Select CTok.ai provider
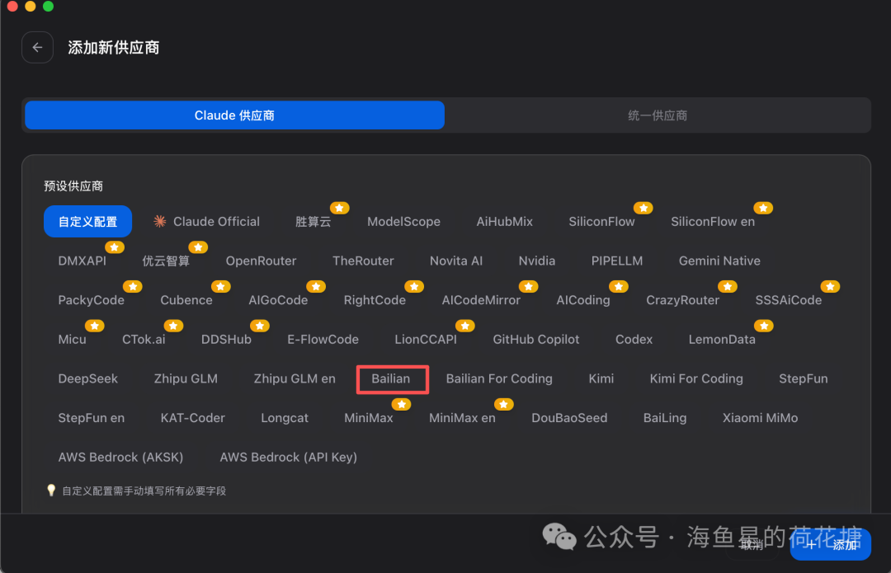Screen dimensions: 891x573 (x=144, y=339)
